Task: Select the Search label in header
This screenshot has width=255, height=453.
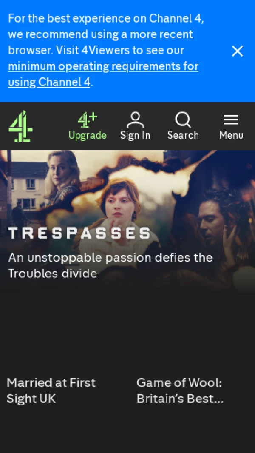Action: [x=183, y=135]
